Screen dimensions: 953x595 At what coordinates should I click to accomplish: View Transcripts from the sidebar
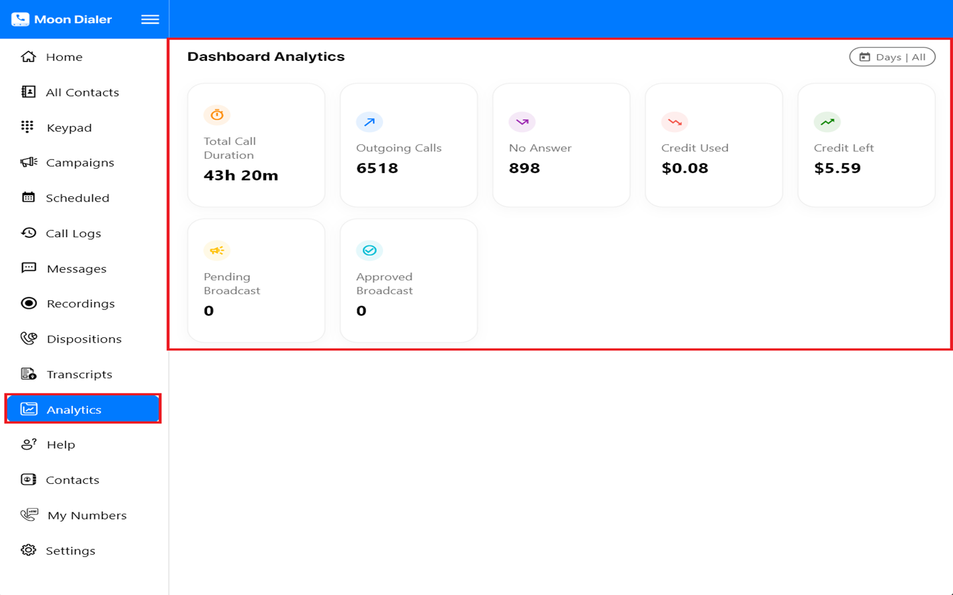pos(79,374)
